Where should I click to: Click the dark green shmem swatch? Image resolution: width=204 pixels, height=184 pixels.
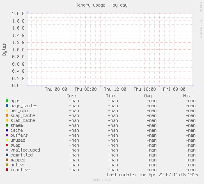[x=7, y=125]
